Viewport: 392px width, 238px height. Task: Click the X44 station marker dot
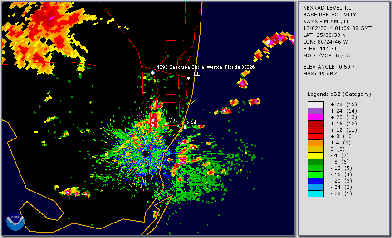coord(185,127)
